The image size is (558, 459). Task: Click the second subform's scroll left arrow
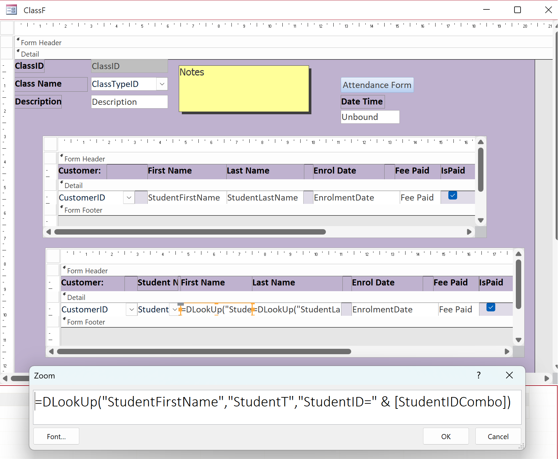tap(51, 351)
